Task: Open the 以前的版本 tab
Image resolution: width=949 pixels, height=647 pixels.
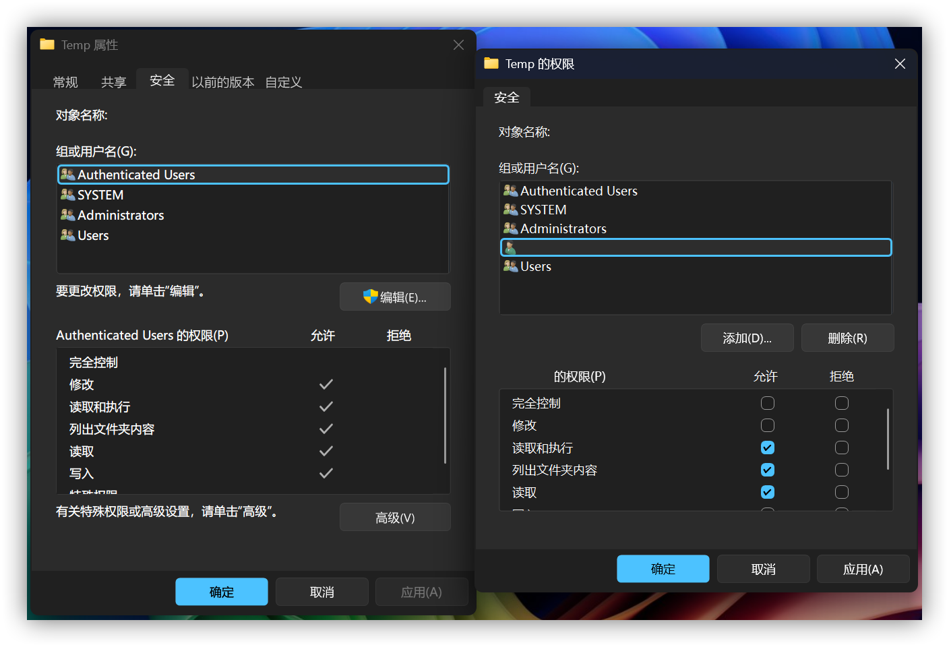Action: [223, 82]
